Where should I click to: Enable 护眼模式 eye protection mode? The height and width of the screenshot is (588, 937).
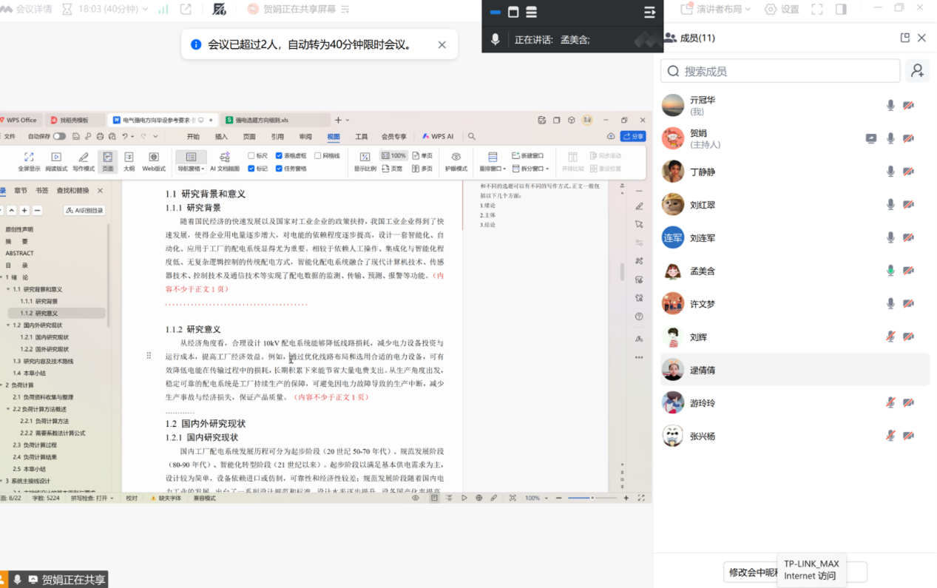(x=456, y=158)
